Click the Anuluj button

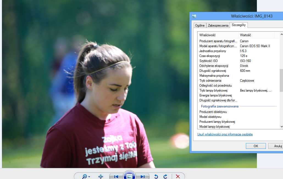coord(276,146)
